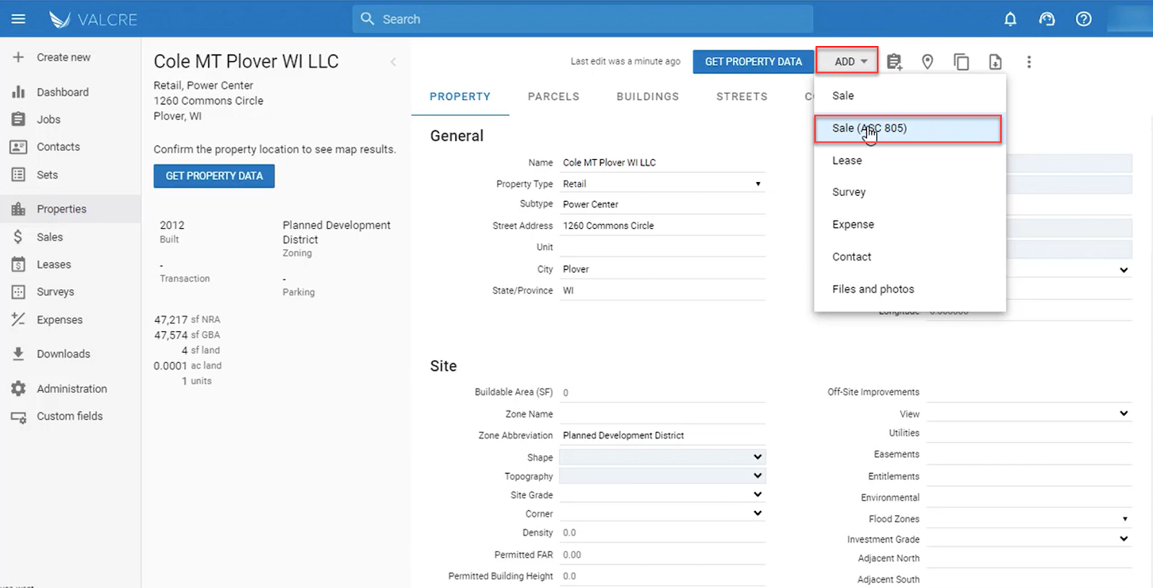Choose Lease from the ADD menu

909,160
